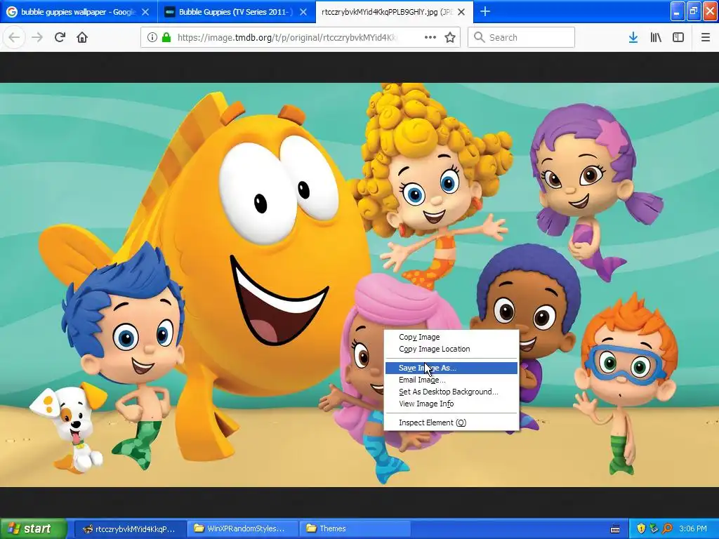The image size is (719, 539).
Task: Click the TMDb favicon on second tab
Action: (x=170, y=12)
